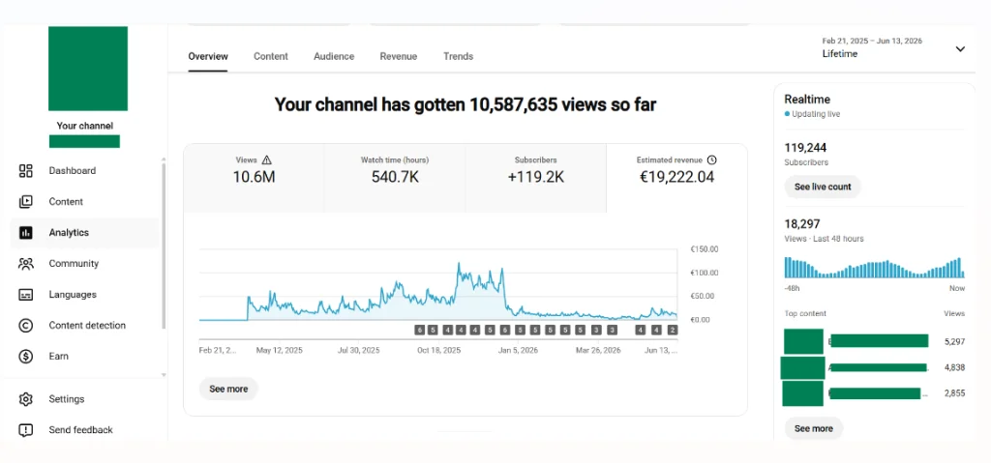Click the top content thumbnail with 2,855 views
Viewport: 991px width, 463px height.
tap(802, 393)
